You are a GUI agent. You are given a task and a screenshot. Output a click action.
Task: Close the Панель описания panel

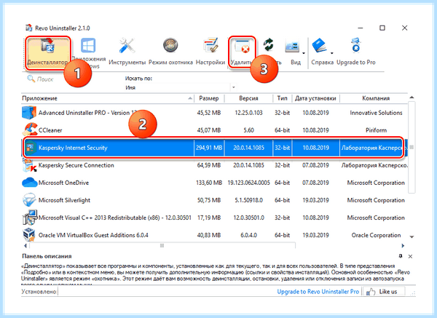tap(410, 256)
